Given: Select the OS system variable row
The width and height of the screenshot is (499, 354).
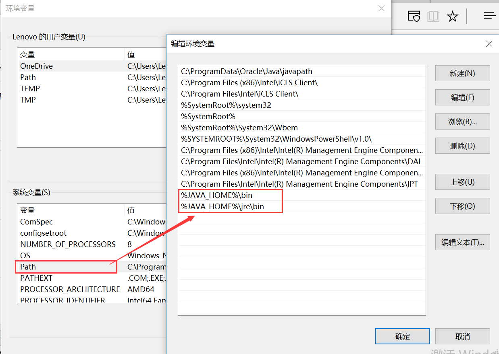Looking at the screenshot, I should pos(92,255).
